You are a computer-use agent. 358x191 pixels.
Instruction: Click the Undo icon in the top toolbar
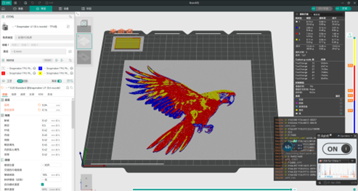pyautogui.click(x=33, y=3)
